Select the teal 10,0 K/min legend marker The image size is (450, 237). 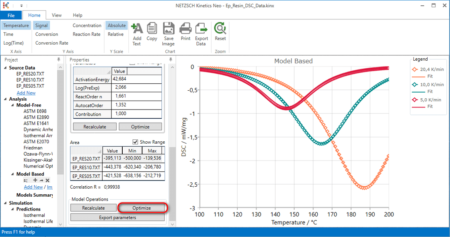[x=415, y=84]
